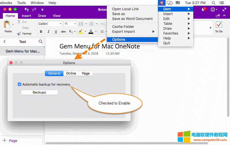Click the strikethrough abc icon
The image size is (230, 145).
(63, 32)
